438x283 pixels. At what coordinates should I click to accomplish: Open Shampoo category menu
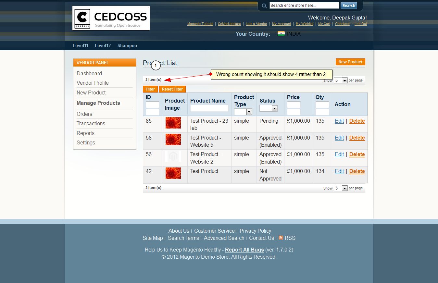(x=127, y=45)
